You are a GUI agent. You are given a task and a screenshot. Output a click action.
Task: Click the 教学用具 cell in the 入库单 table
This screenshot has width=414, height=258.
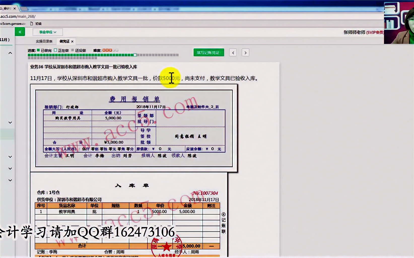tap(67, 212)
